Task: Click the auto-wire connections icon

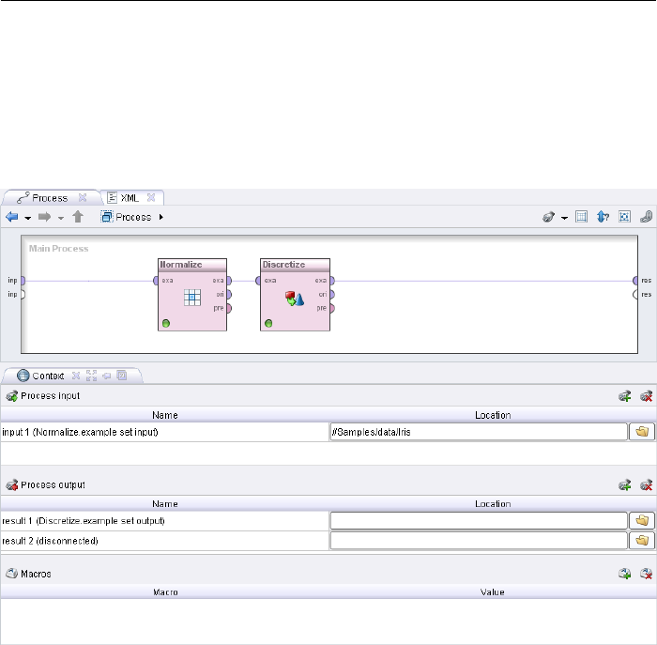Action: [548, 217]
